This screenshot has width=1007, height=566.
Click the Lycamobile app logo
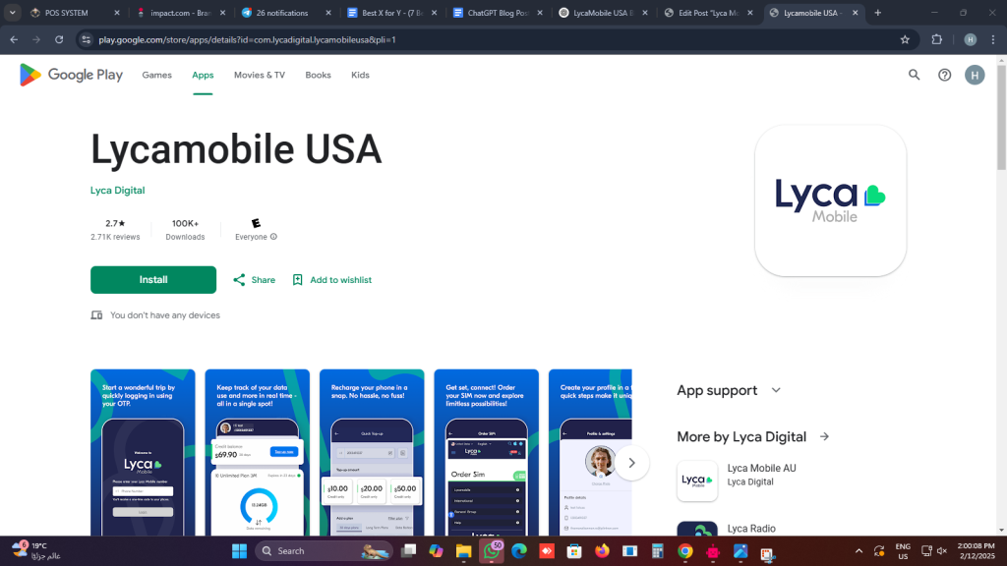click(x=830, y=200)
